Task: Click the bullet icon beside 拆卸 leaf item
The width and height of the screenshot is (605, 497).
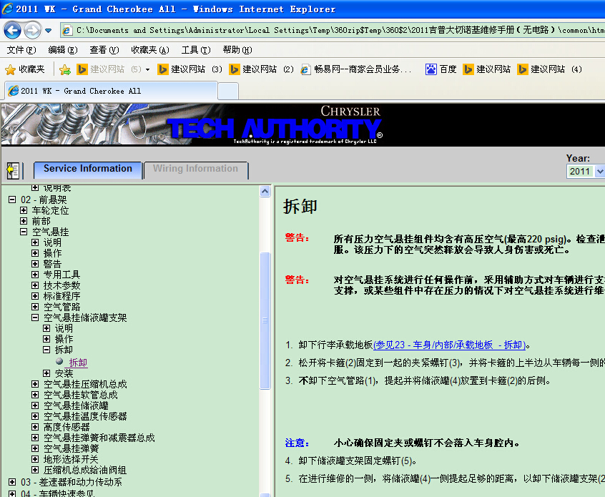Action: pos(59,363)
